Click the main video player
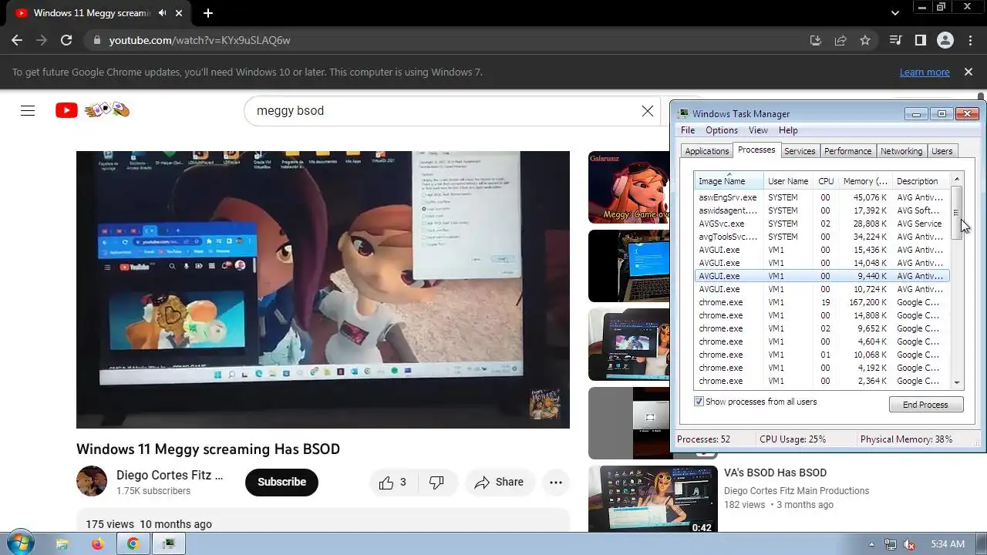The width and height of the screenshot is (987, 555). coord(323,289)
